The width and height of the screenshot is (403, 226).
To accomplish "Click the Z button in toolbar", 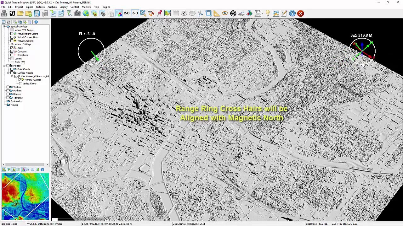I will 184,13.
